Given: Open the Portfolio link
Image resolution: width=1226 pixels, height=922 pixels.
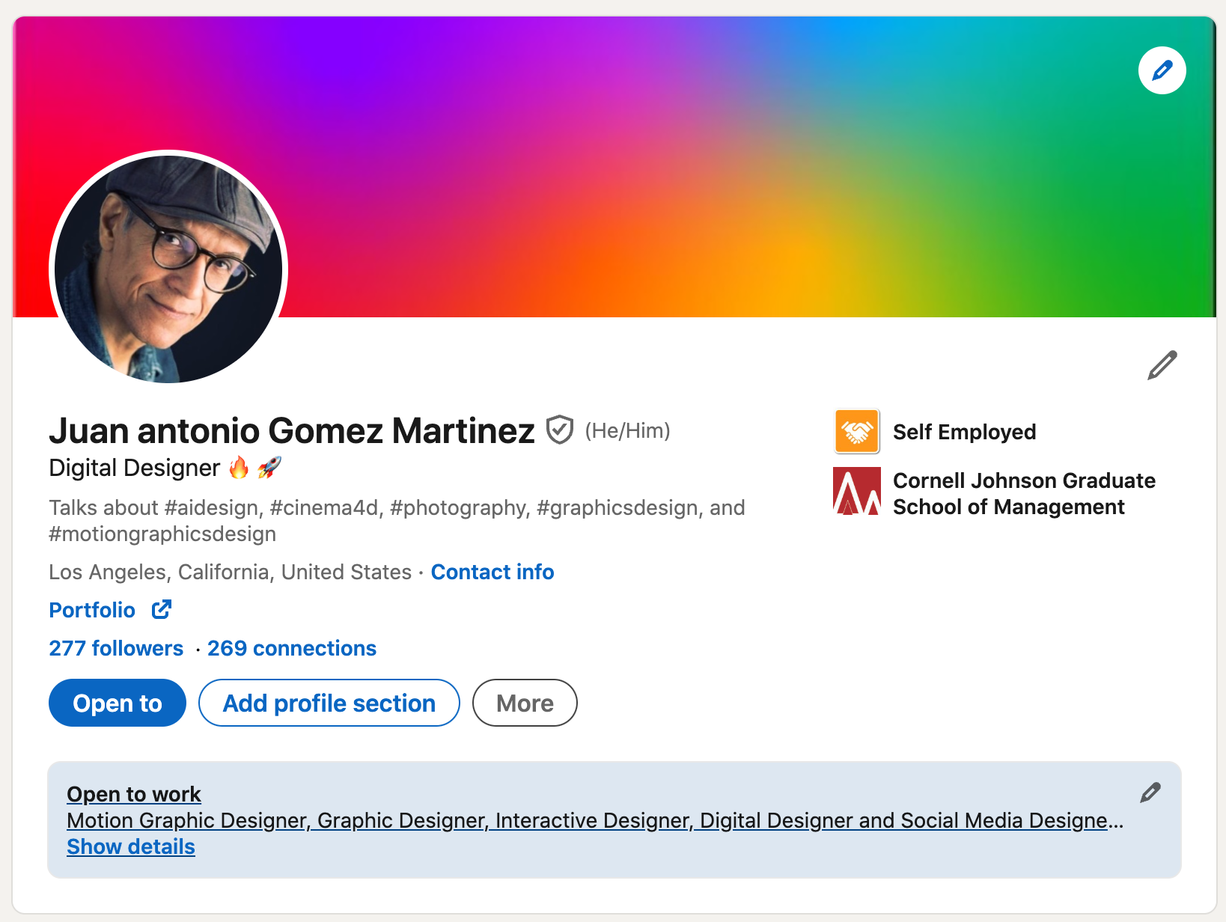Looking at the screenshot, I should [x=92, y=610].
